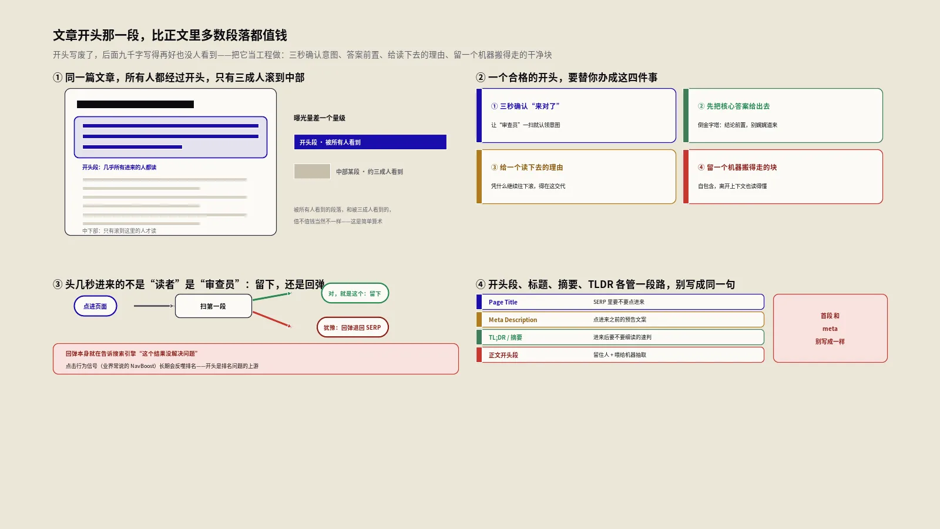Click the green node "对，就是这个：留下"

[x=355, y=293]
